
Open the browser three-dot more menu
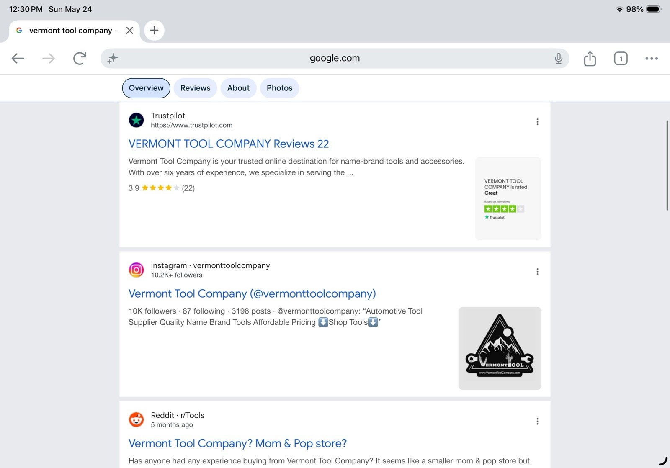(x=652, y=58)
